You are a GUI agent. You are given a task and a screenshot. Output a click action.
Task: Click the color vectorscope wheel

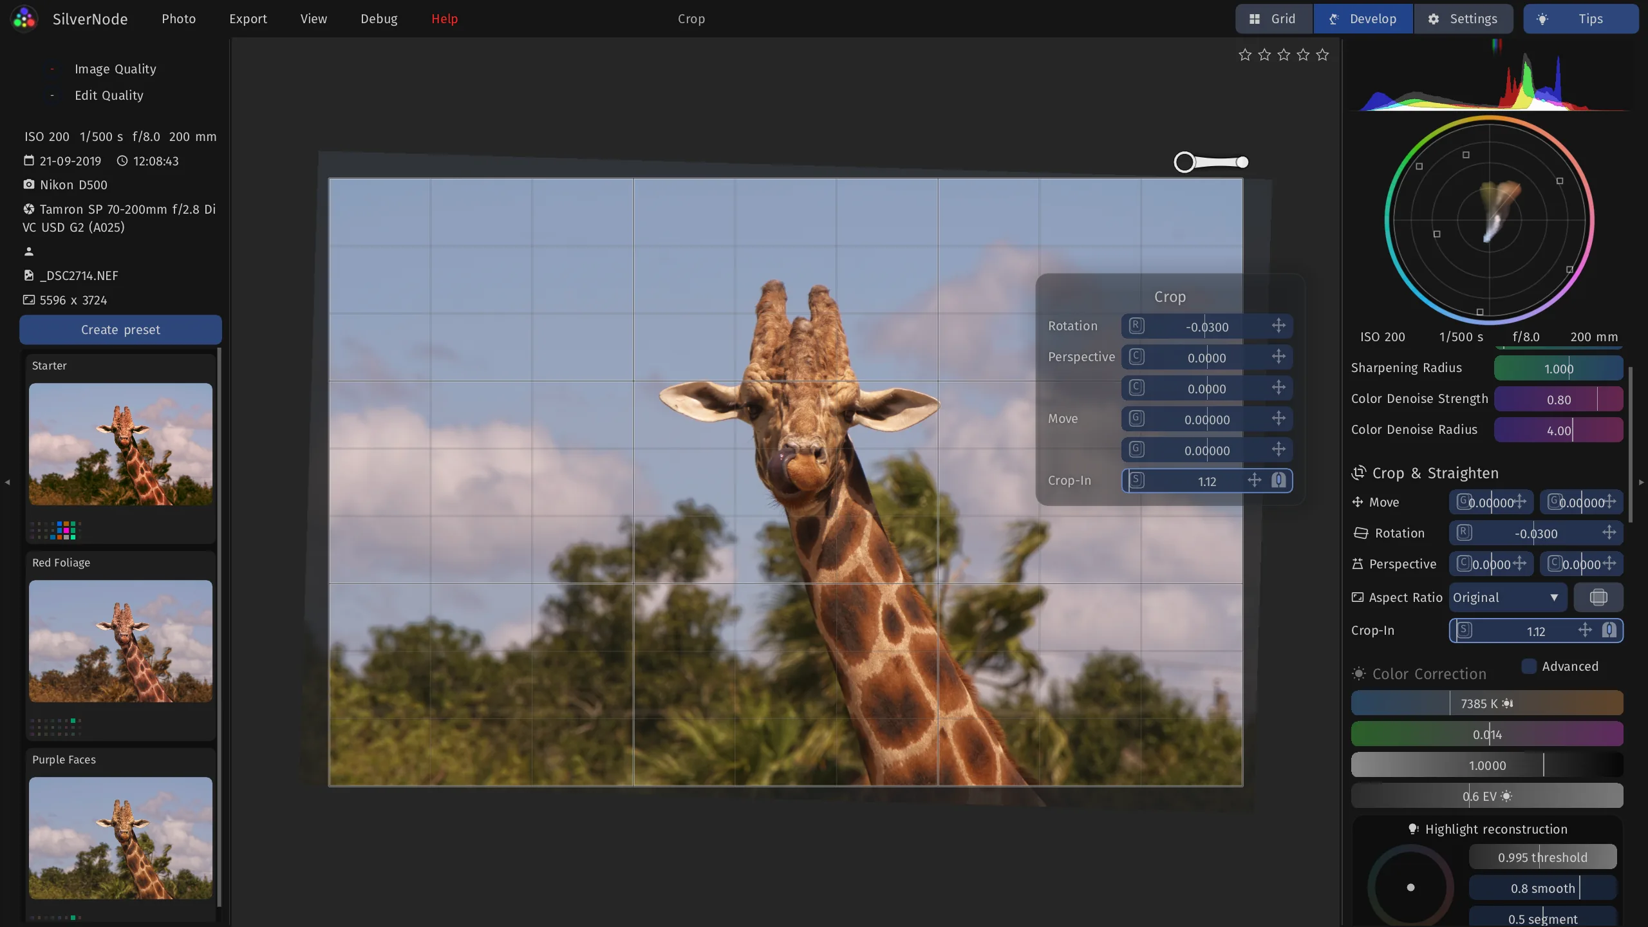pyautogui.click(x=1489, y=220)
